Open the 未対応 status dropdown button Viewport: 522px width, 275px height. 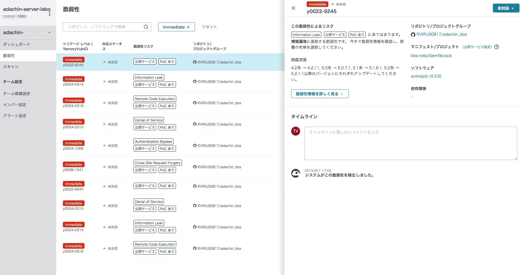506,8
